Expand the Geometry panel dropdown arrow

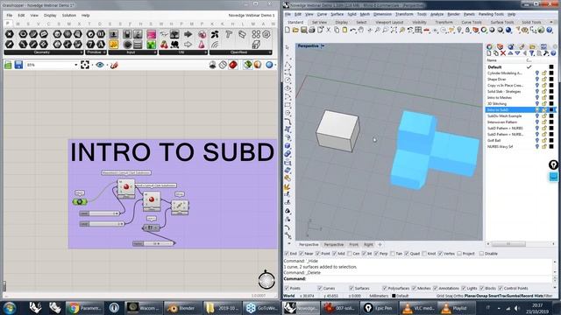coord(81,52)
